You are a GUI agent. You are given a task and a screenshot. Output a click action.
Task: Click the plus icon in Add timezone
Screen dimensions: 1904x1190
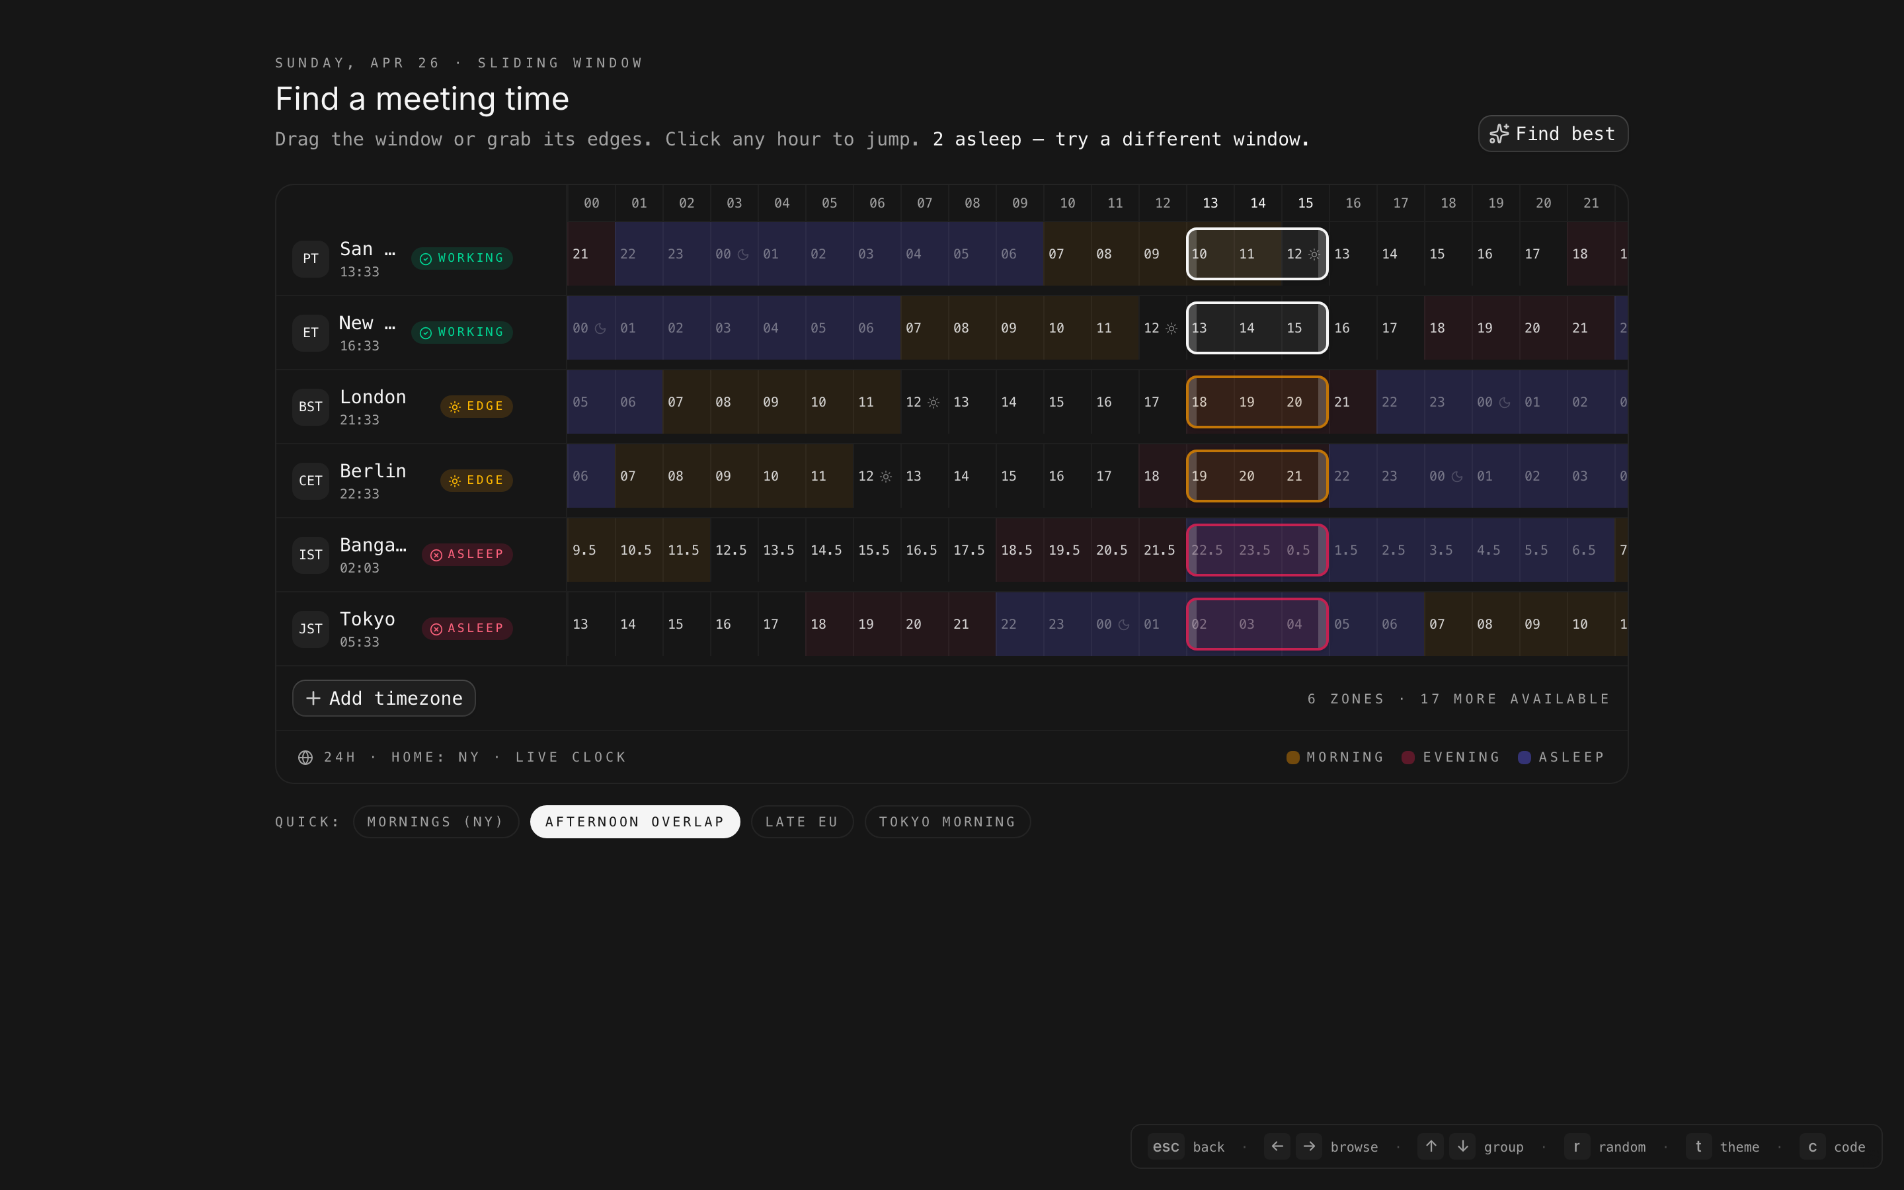(x=313, y=698)
